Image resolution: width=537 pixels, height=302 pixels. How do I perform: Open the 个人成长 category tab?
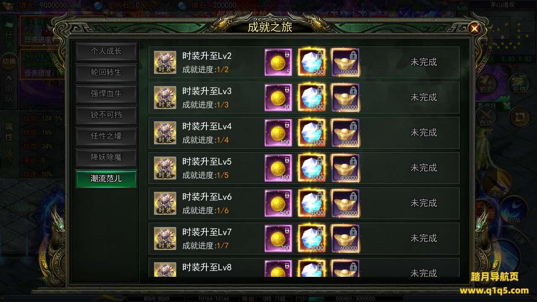pyautogui.click(x=106, y=51)
